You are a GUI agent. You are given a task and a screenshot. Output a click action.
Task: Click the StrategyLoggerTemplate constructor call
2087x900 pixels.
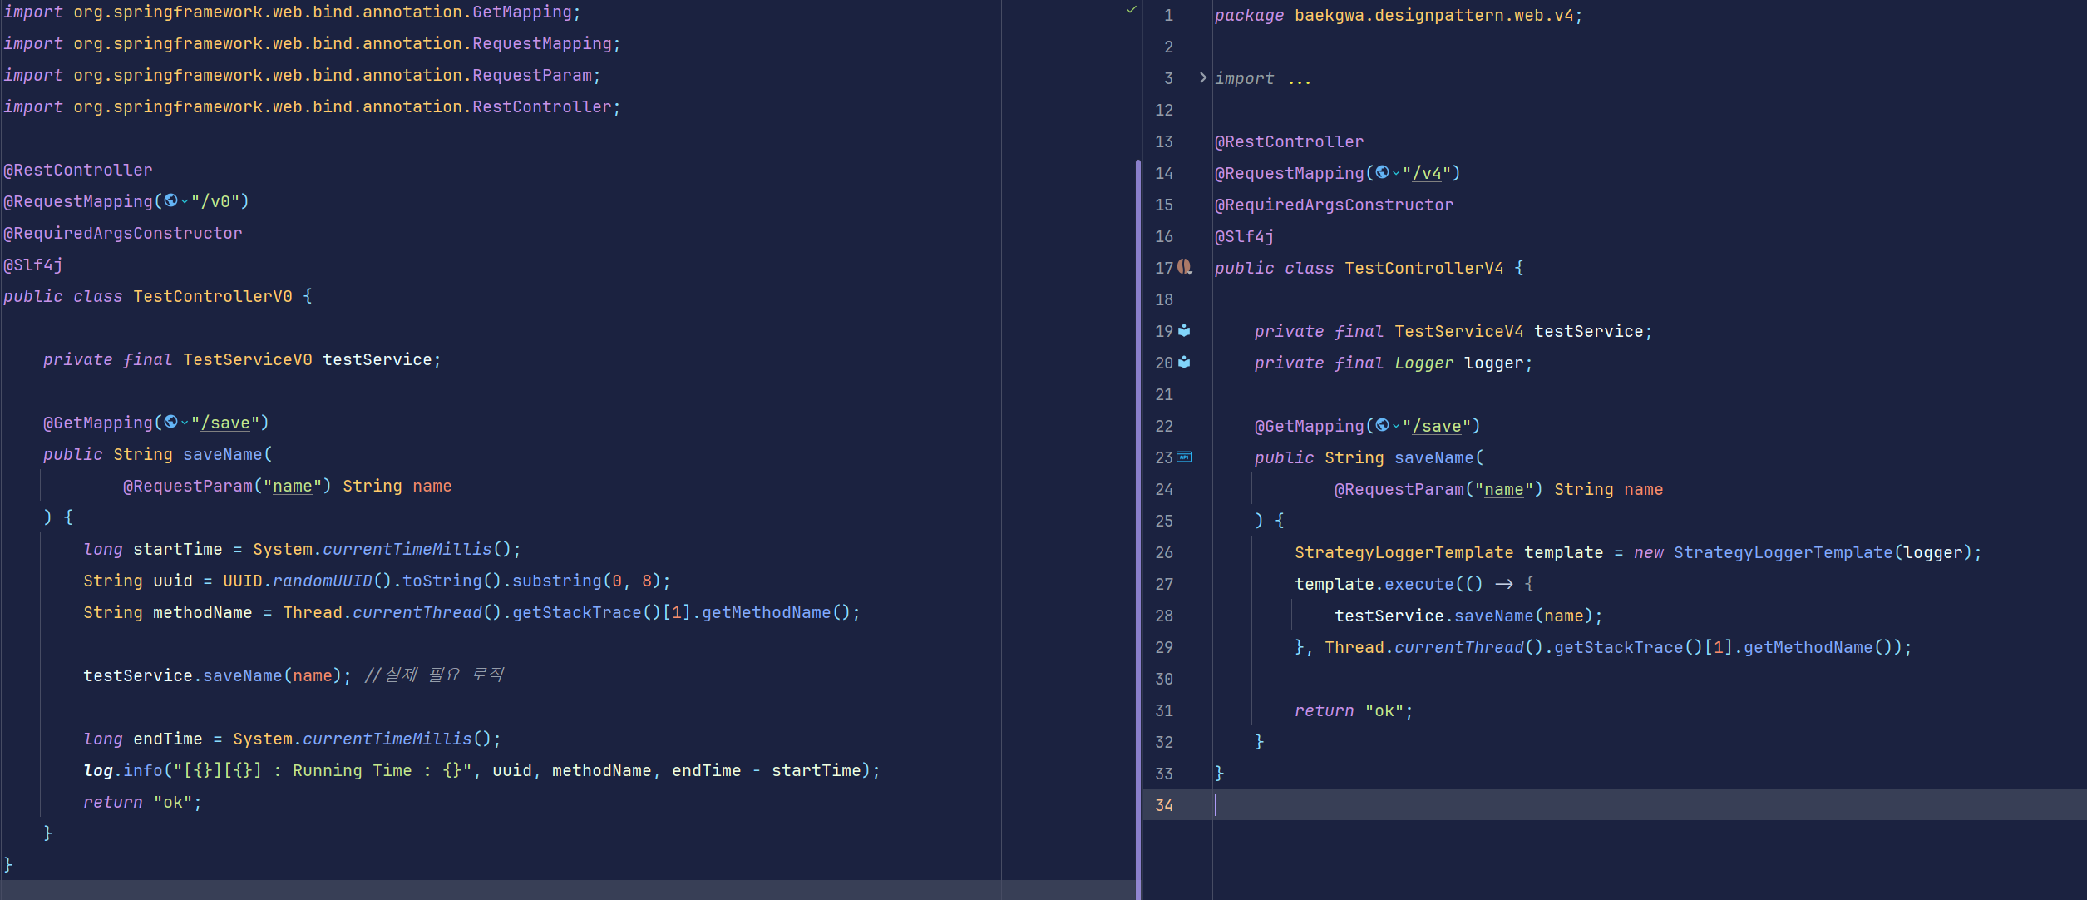(1782, 552)
